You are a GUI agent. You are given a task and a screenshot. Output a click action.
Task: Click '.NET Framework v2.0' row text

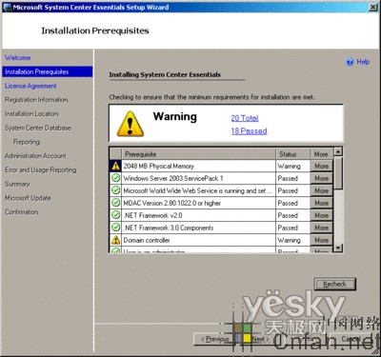pos(152,215)
